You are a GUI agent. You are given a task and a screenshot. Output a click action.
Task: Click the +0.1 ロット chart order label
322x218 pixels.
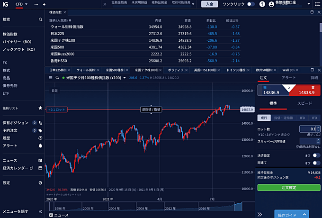coord(57,110)
